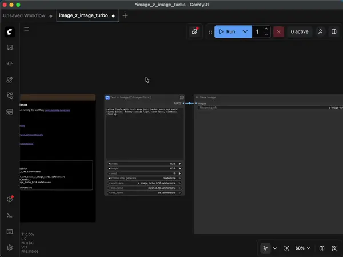343x257 pixels.
Task: Open the Manager extensions puzzle icon
Action: [194, 32]
